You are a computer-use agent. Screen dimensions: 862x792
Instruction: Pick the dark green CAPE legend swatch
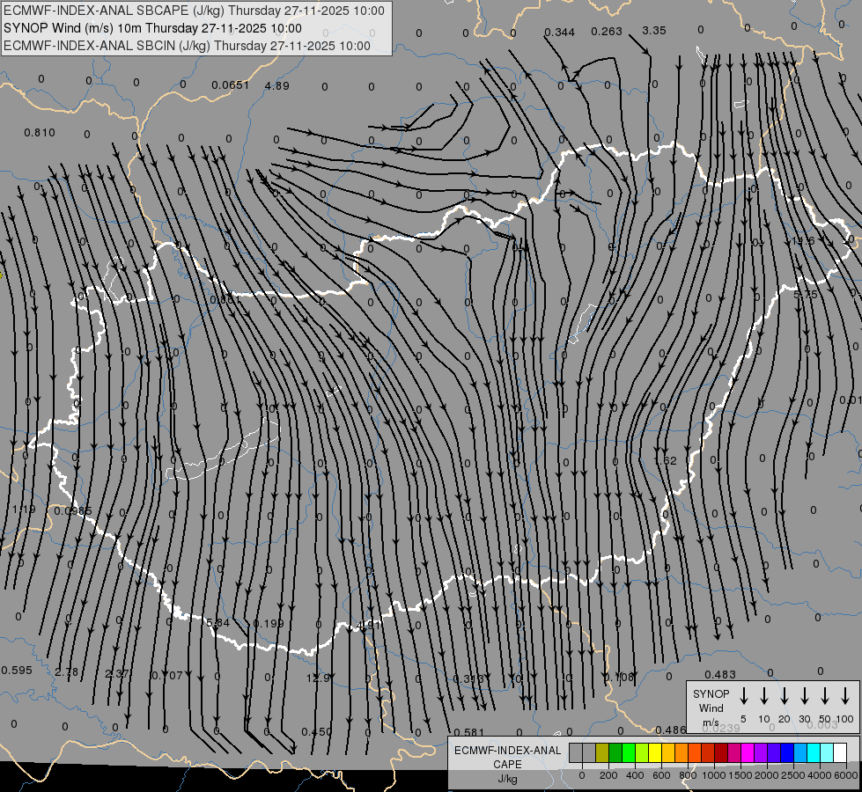615,753
